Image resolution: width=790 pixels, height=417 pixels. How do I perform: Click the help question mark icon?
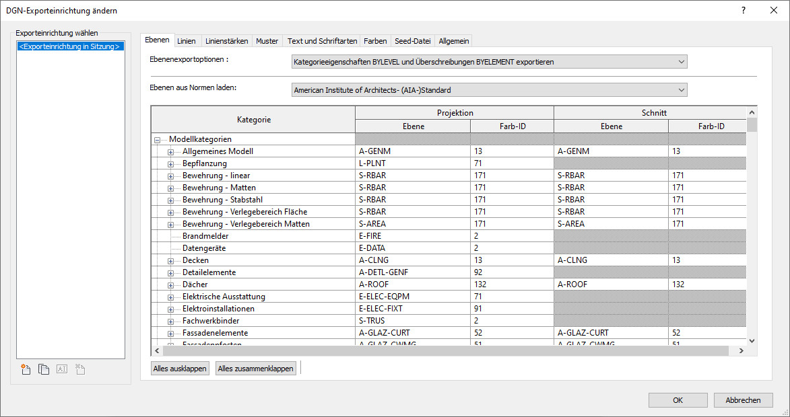744,10
